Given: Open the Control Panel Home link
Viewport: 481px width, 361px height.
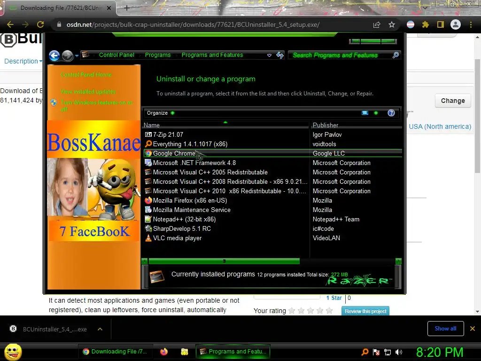Looking at the screenshot, I should (86, 75).
